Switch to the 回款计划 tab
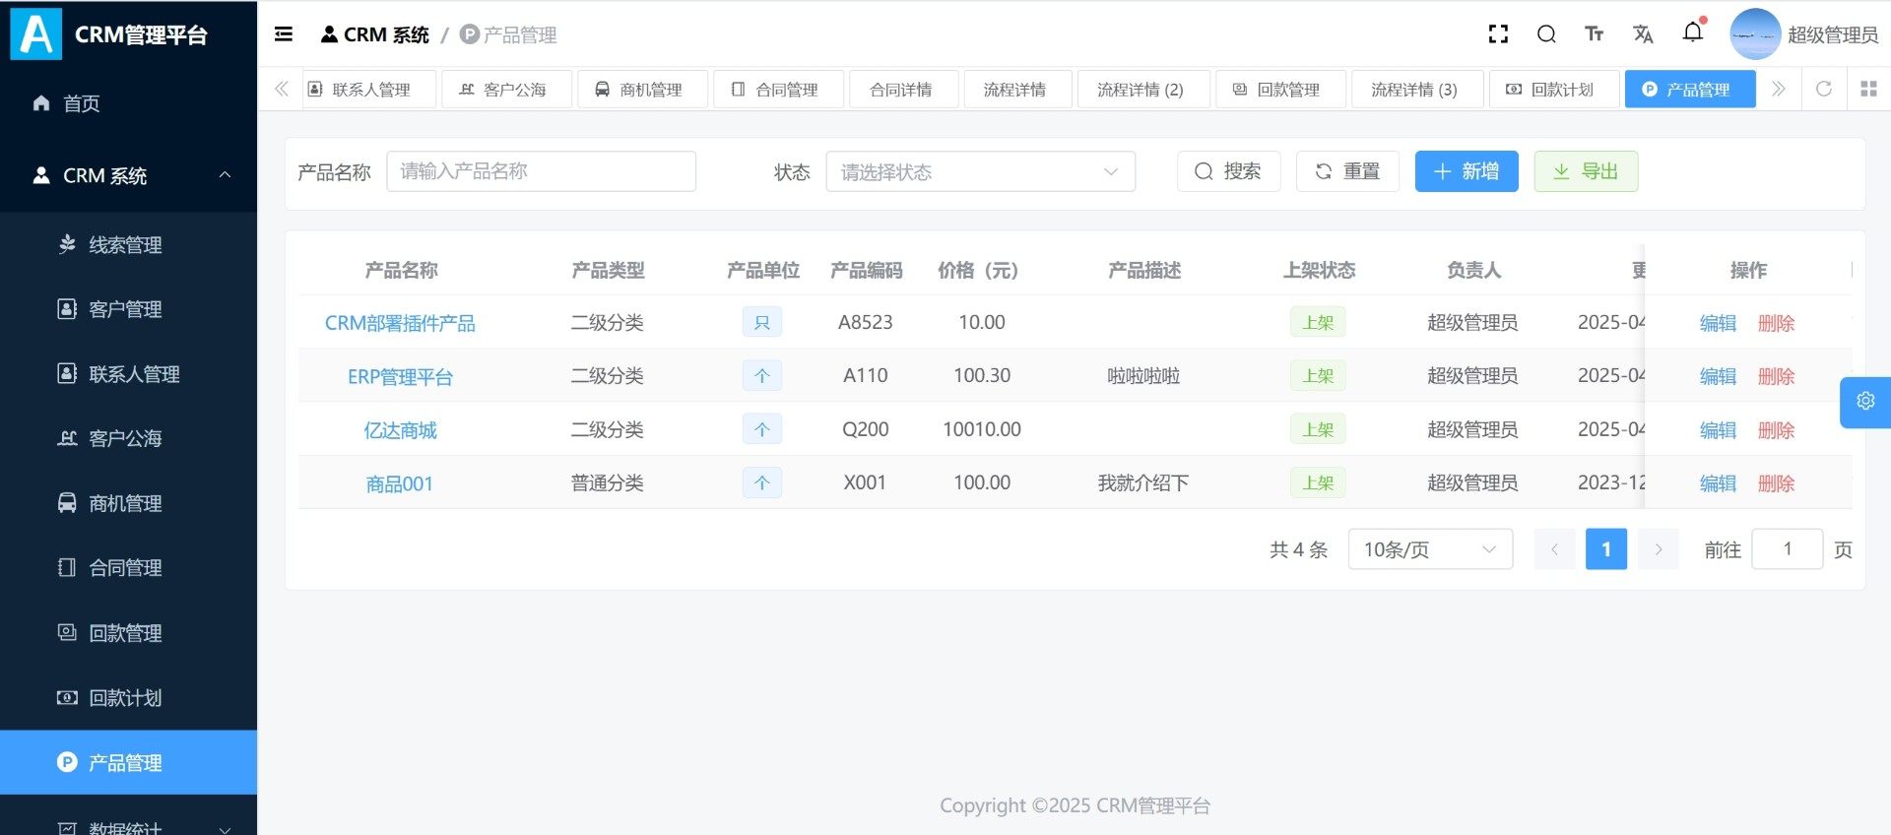Screen dimensions: 1891x835 point(1552,90)
